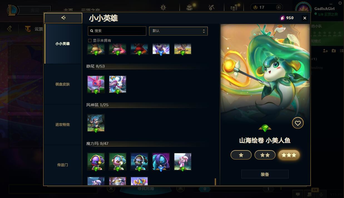Select the purple headphone 魔力玛 icon
This screenshot has width=344, height=198.
click(96, 162)
